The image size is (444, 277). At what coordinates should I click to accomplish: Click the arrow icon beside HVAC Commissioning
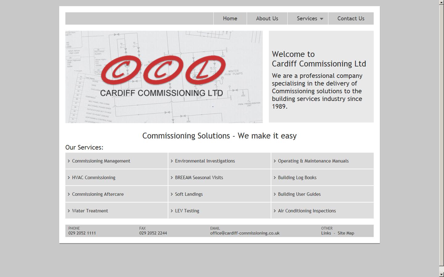[x=69, y=177]
